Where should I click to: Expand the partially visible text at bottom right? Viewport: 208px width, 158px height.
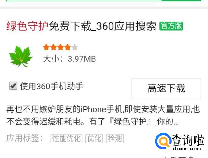[178, 157]
